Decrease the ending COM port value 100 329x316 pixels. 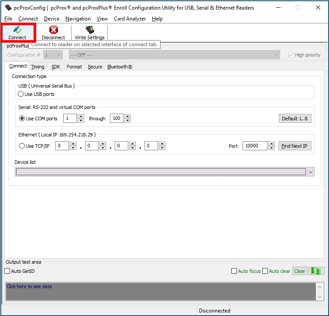[x=127, y=120]
